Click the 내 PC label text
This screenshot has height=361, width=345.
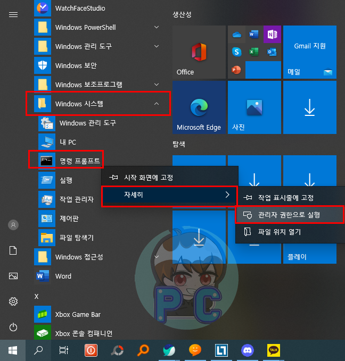coord(68,142)
